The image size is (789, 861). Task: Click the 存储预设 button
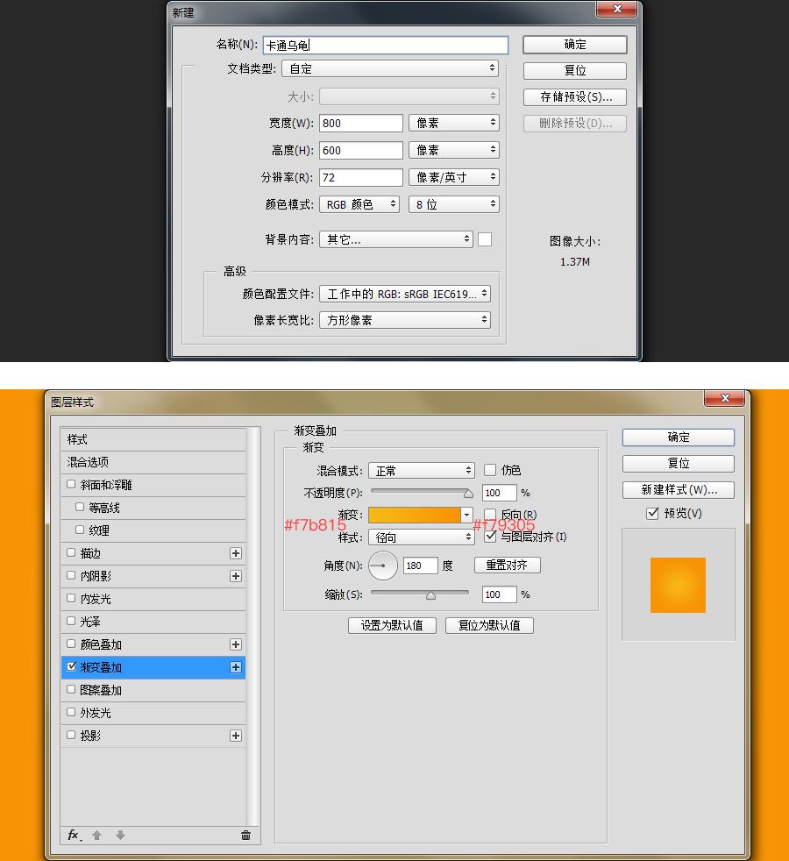click(574, 96)
